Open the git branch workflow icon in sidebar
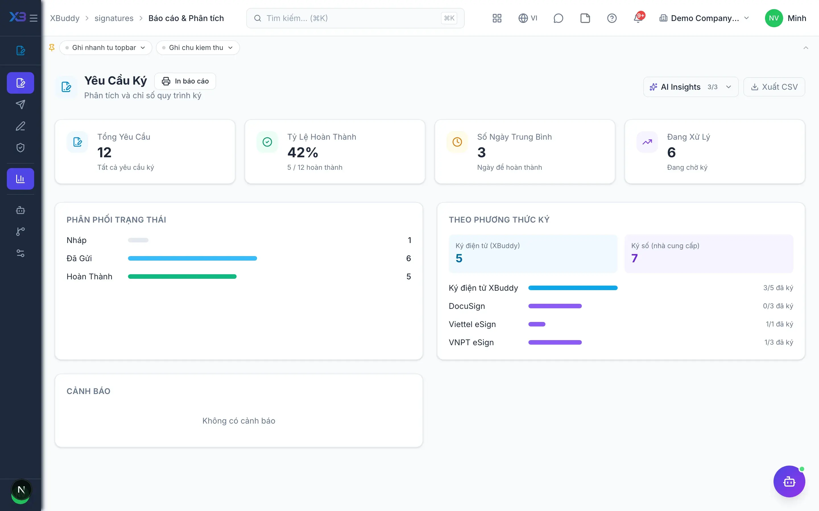This screenshot has width=819, height=511. click(20, 232)
